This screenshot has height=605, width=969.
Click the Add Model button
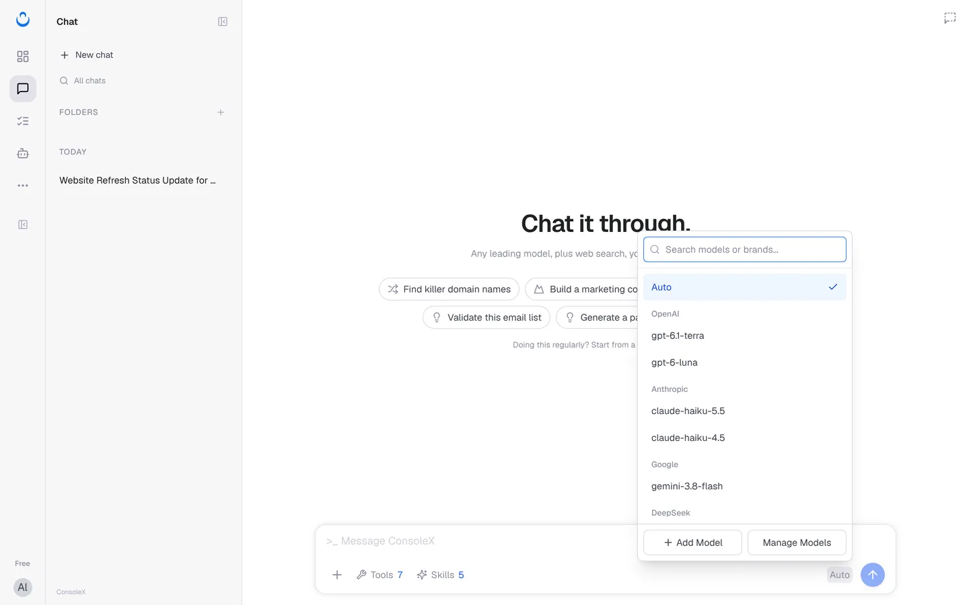pos(692,542)
